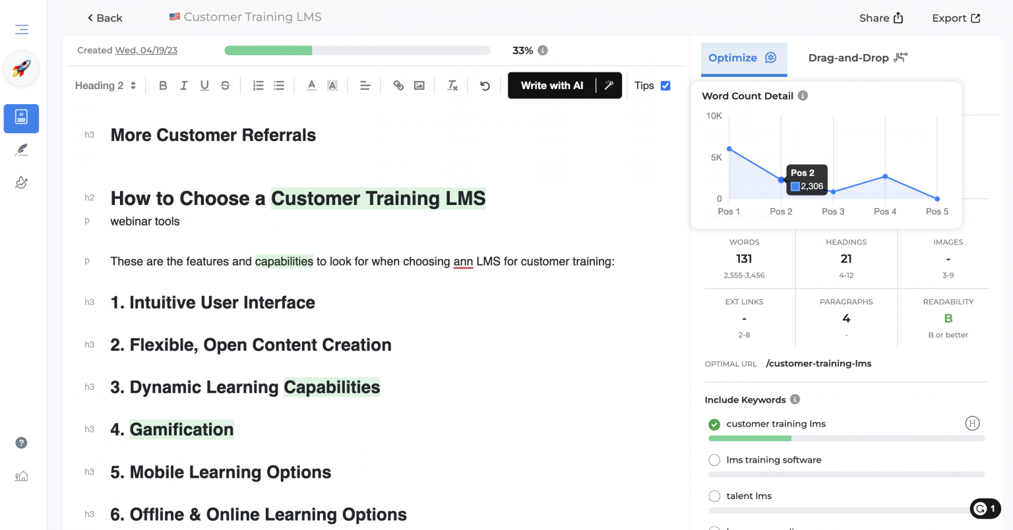The height and width of the screenshot is (530, 1013).
Task: Toggle bold formatting in the editor toolbar
Action: [163, 85]
